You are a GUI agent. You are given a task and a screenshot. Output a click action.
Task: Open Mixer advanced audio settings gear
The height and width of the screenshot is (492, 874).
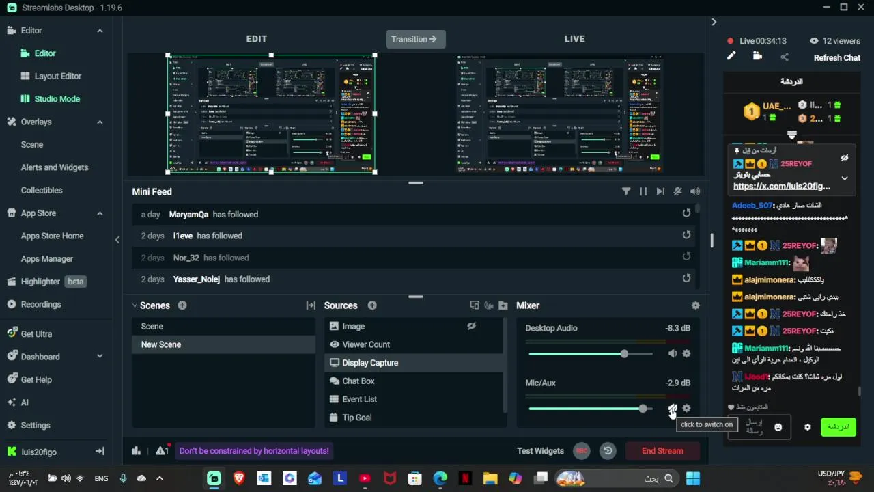click(x=695, y=305)
